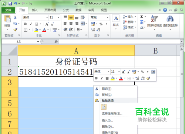Toggle align text left
185x134 pixels.
(65, 23)
